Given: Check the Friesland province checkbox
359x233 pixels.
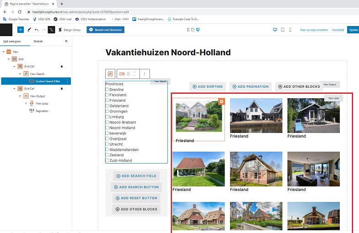Looking at the screenshot, I should [107, 101].
